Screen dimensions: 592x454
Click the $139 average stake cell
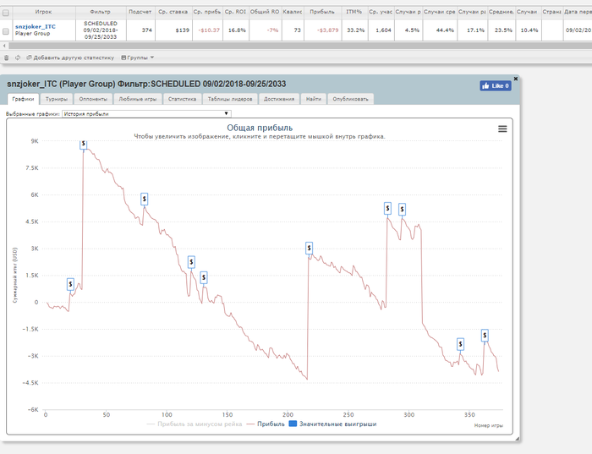(173, 30)
